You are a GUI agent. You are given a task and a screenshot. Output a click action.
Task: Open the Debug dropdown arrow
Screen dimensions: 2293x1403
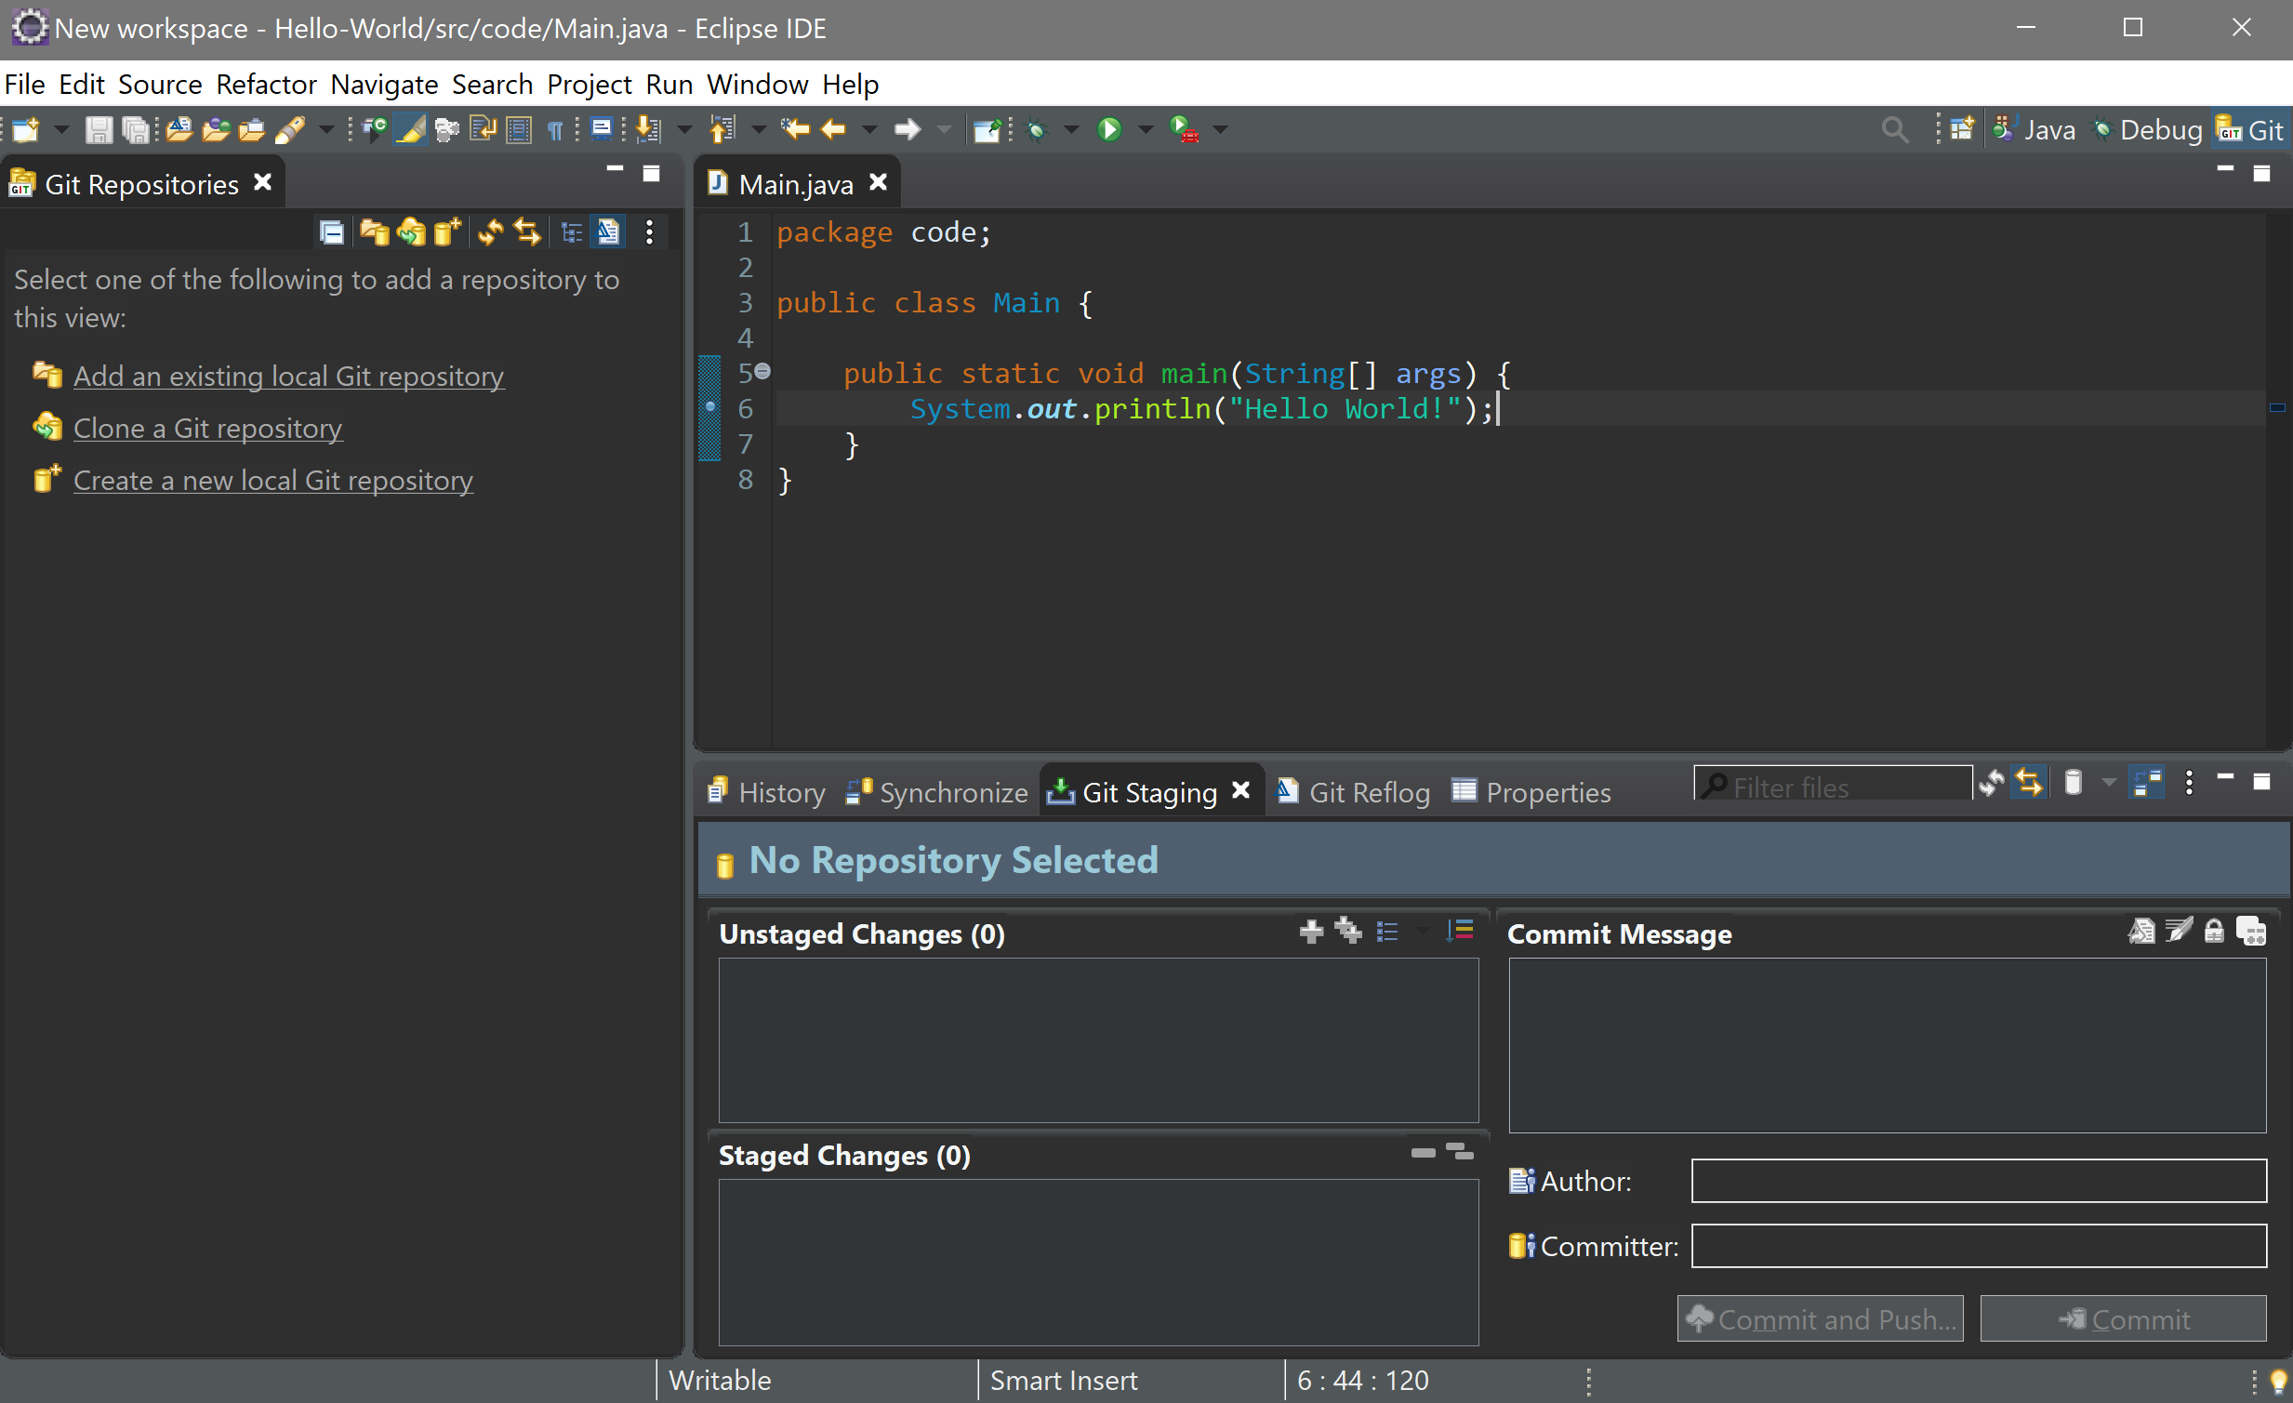(1072, 129)
